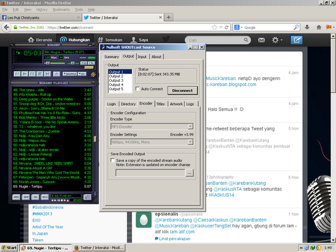Click the Disconnect button
The width and height of the screenshot is (336, 252).
tap(183, 90)
